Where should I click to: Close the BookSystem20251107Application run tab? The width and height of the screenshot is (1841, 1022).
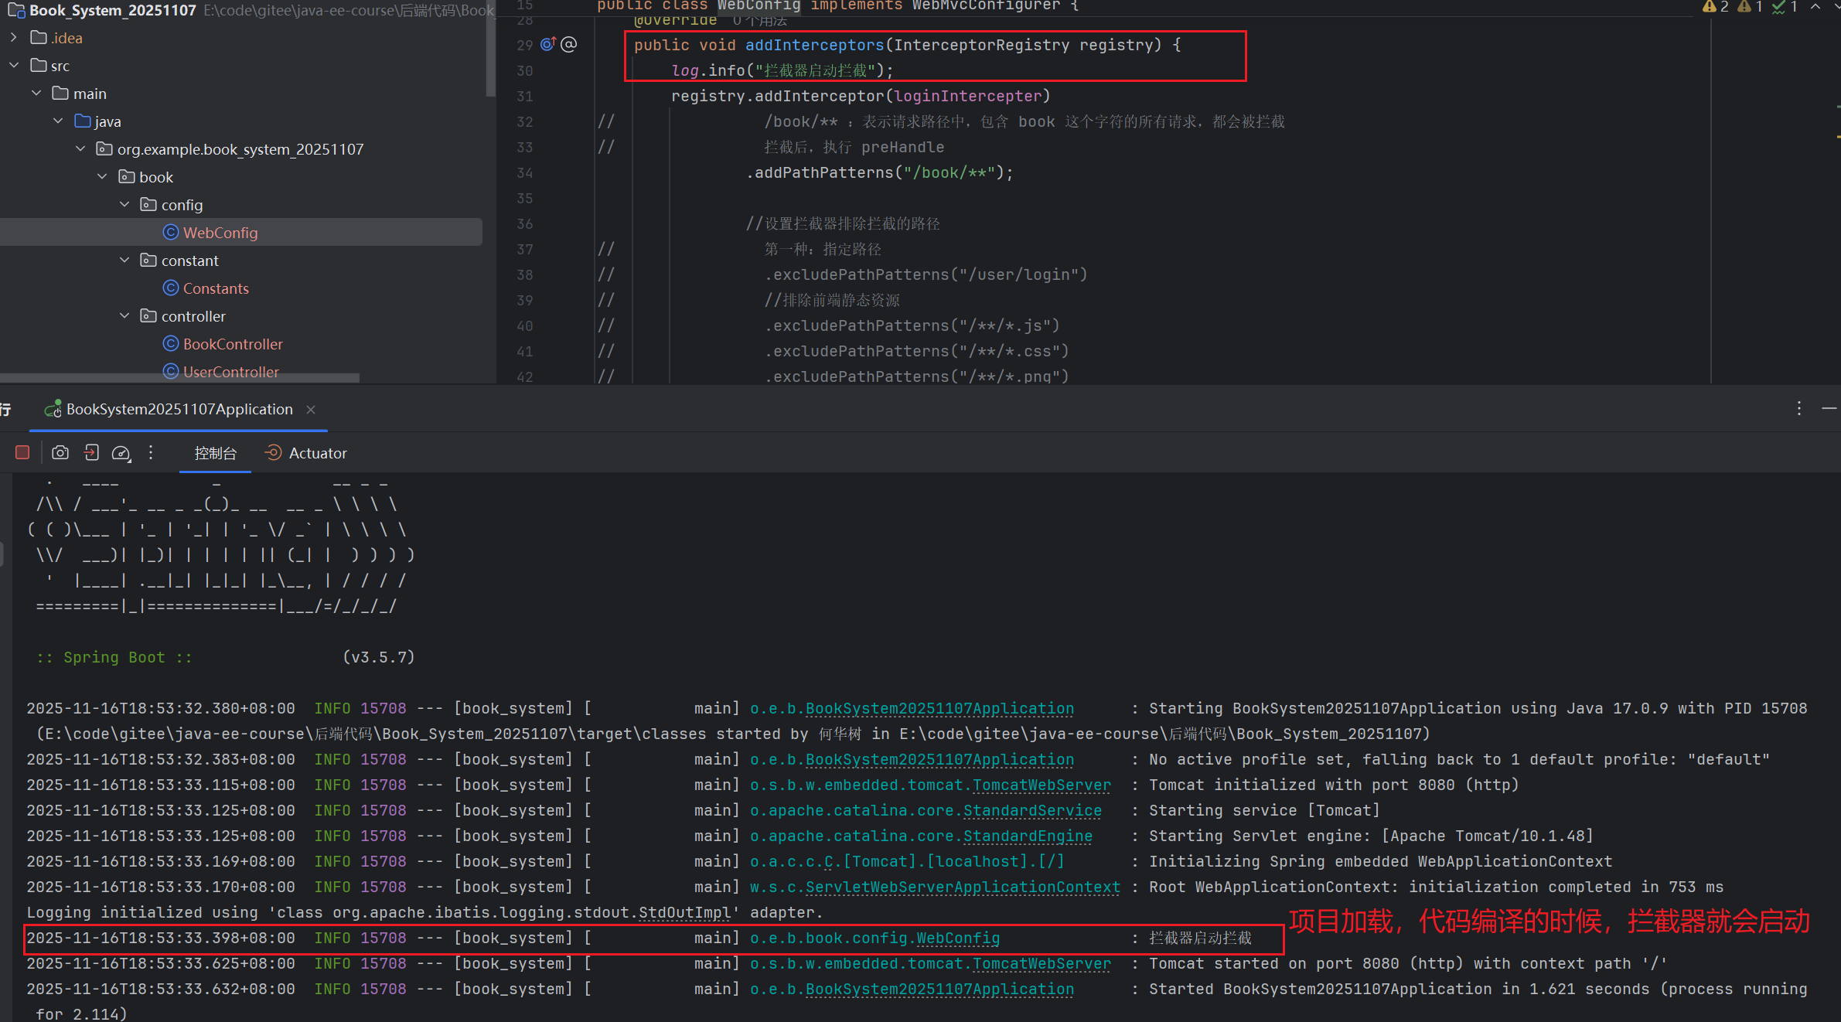click(x=311, y=410)
